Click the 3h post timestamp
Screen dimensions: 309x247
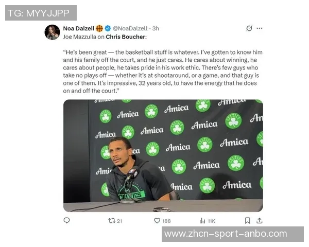pyautogui.click(x=156, y=28)
